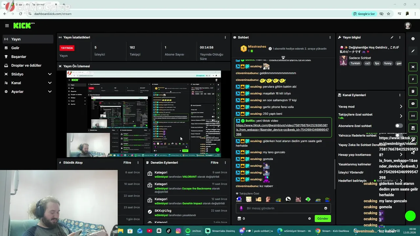Select Yayın in the left sidebar
Image resolution: width=420 pixels, height=236 pixels.
(x=28, y=39)
